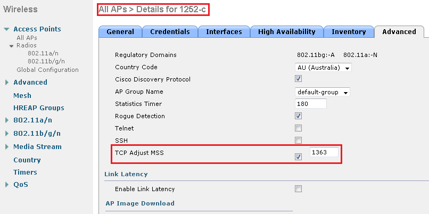Collapse the Access Points tree arrow
This screenshot has height=214, width=429.
tap(6, 29)
